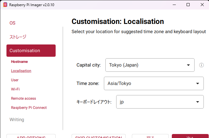
Task: Close the Raspberry Pi Imager window
Action: pos(202,5)
